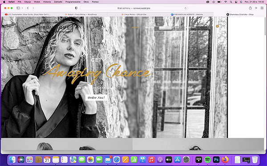Open the Share sheet icon
This screenshot has width=267, height=166.
pyautogui.click(x=250, y=8)
